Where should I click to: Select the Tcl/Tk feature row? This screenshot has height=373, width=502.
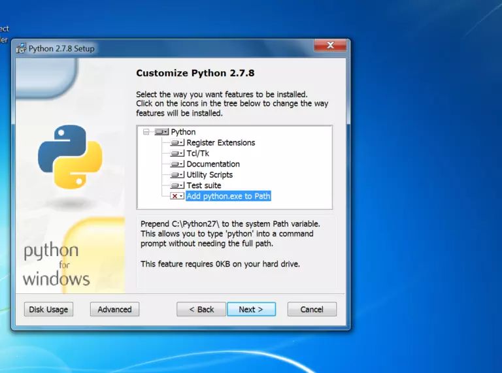[x=197, y=154]
